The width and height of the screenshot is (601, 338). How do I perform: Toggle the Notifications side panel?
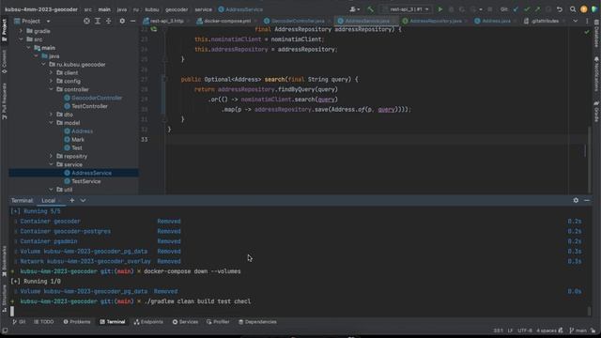597,73
